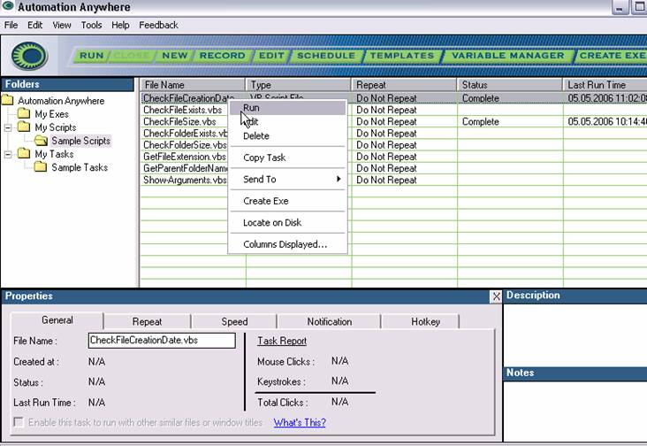The width and height of the screenshot is (647, 446).
Task: Collapse the My Scripts tree node
Action: (x=8, y=127)
